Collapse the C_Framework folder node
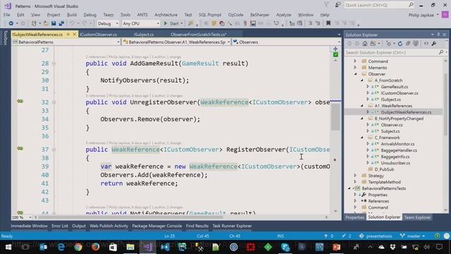The width and height of the screenshot is (451, 254). [362, 138]
